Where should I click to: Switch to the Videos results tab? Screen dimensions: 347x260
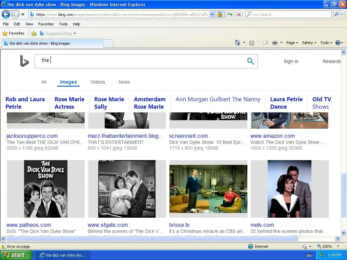(98, 82)
